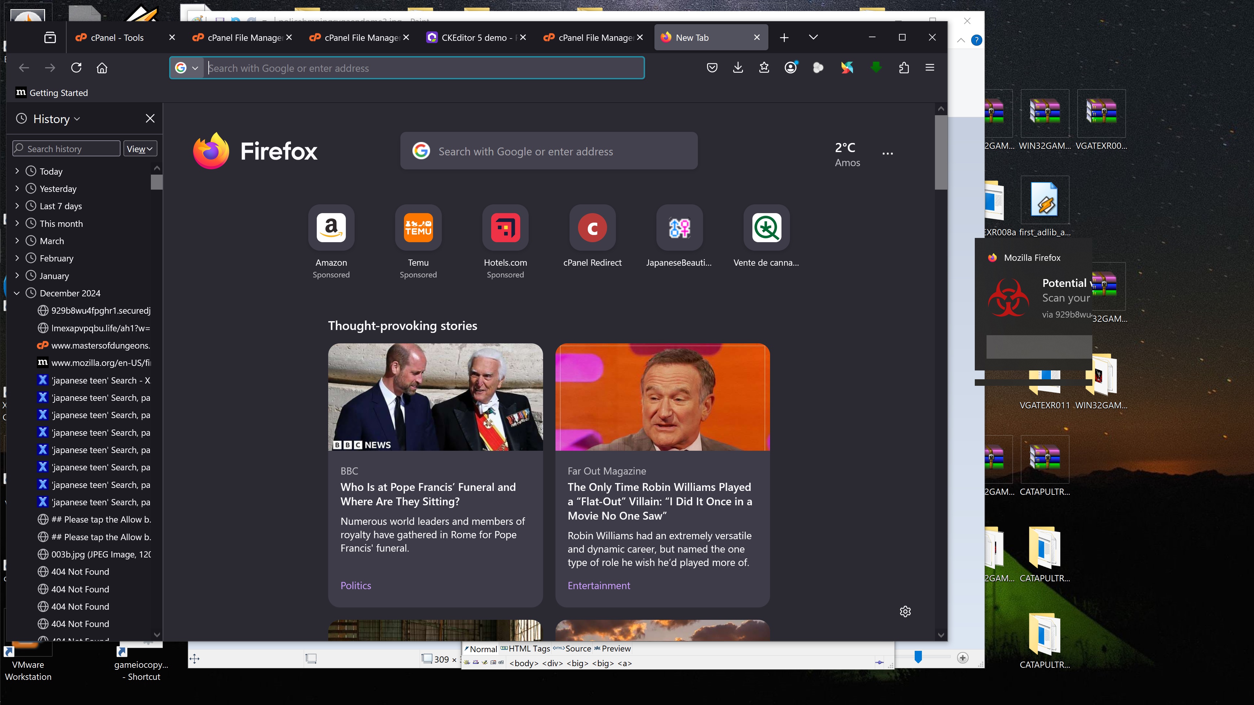This screenshot has height=705, width=1254.
Task: Open Firefox View icon in tab bar
Action: click(50, 38)
